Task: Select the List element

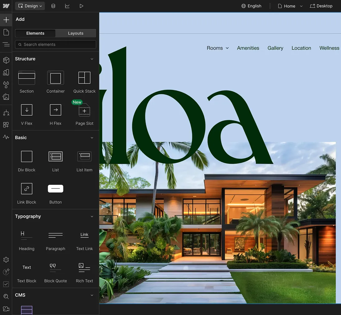Action: click(x=55, y=161)
